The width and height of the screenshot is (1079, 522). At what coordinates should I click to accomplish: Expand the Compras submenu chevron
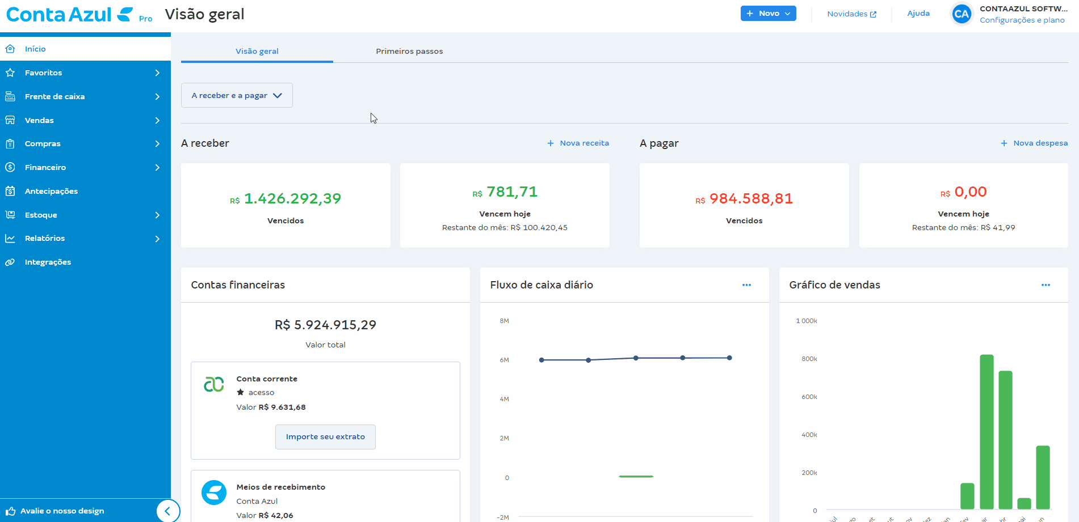pos(157,143)
